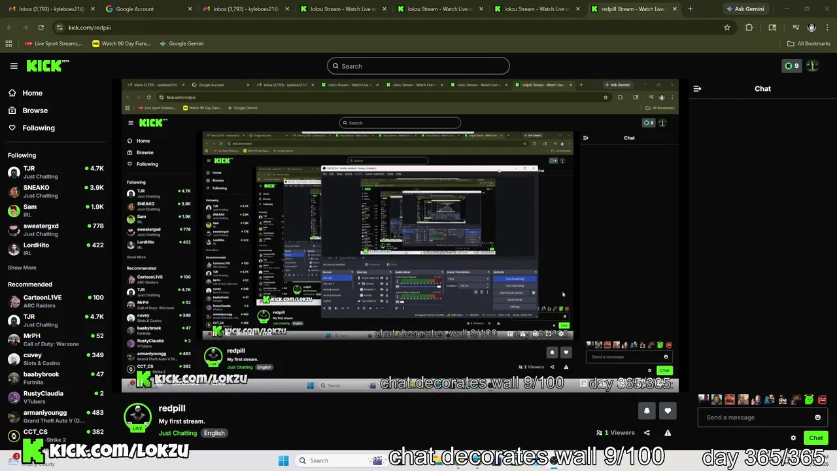Open the Chrome apps grid icon
The image size is (837, 471).
[x=9, y=44]
